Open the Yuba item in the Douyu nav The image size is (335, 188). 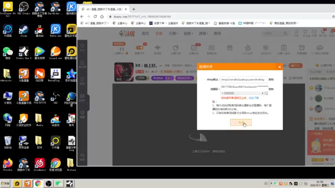tap(217, 33)
